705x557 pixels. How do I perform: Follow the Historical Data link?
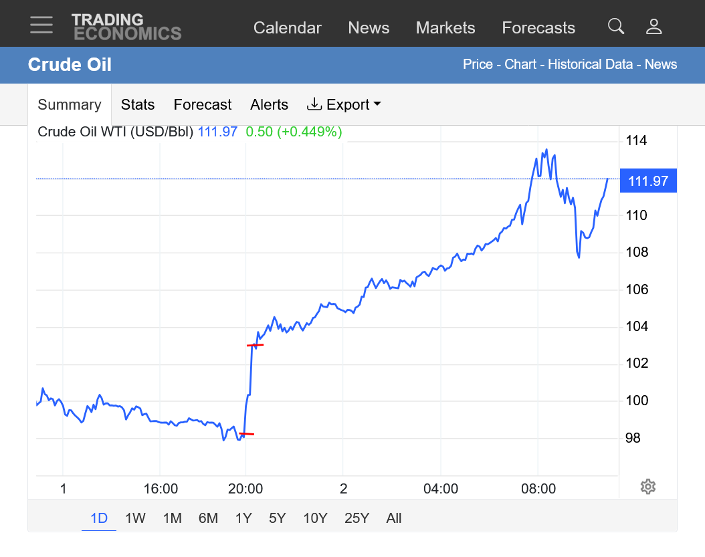pos(590,65)
